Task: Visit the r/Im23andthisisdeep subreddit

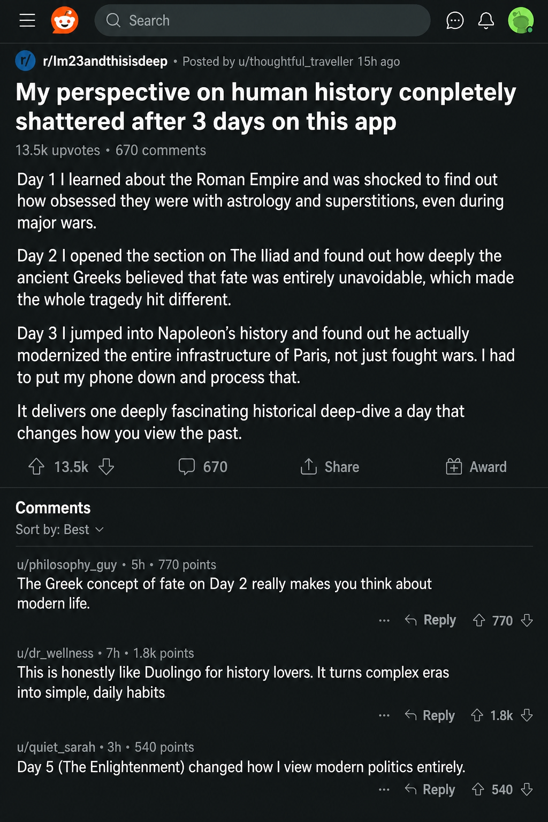Action: click(x=105, y=61)
